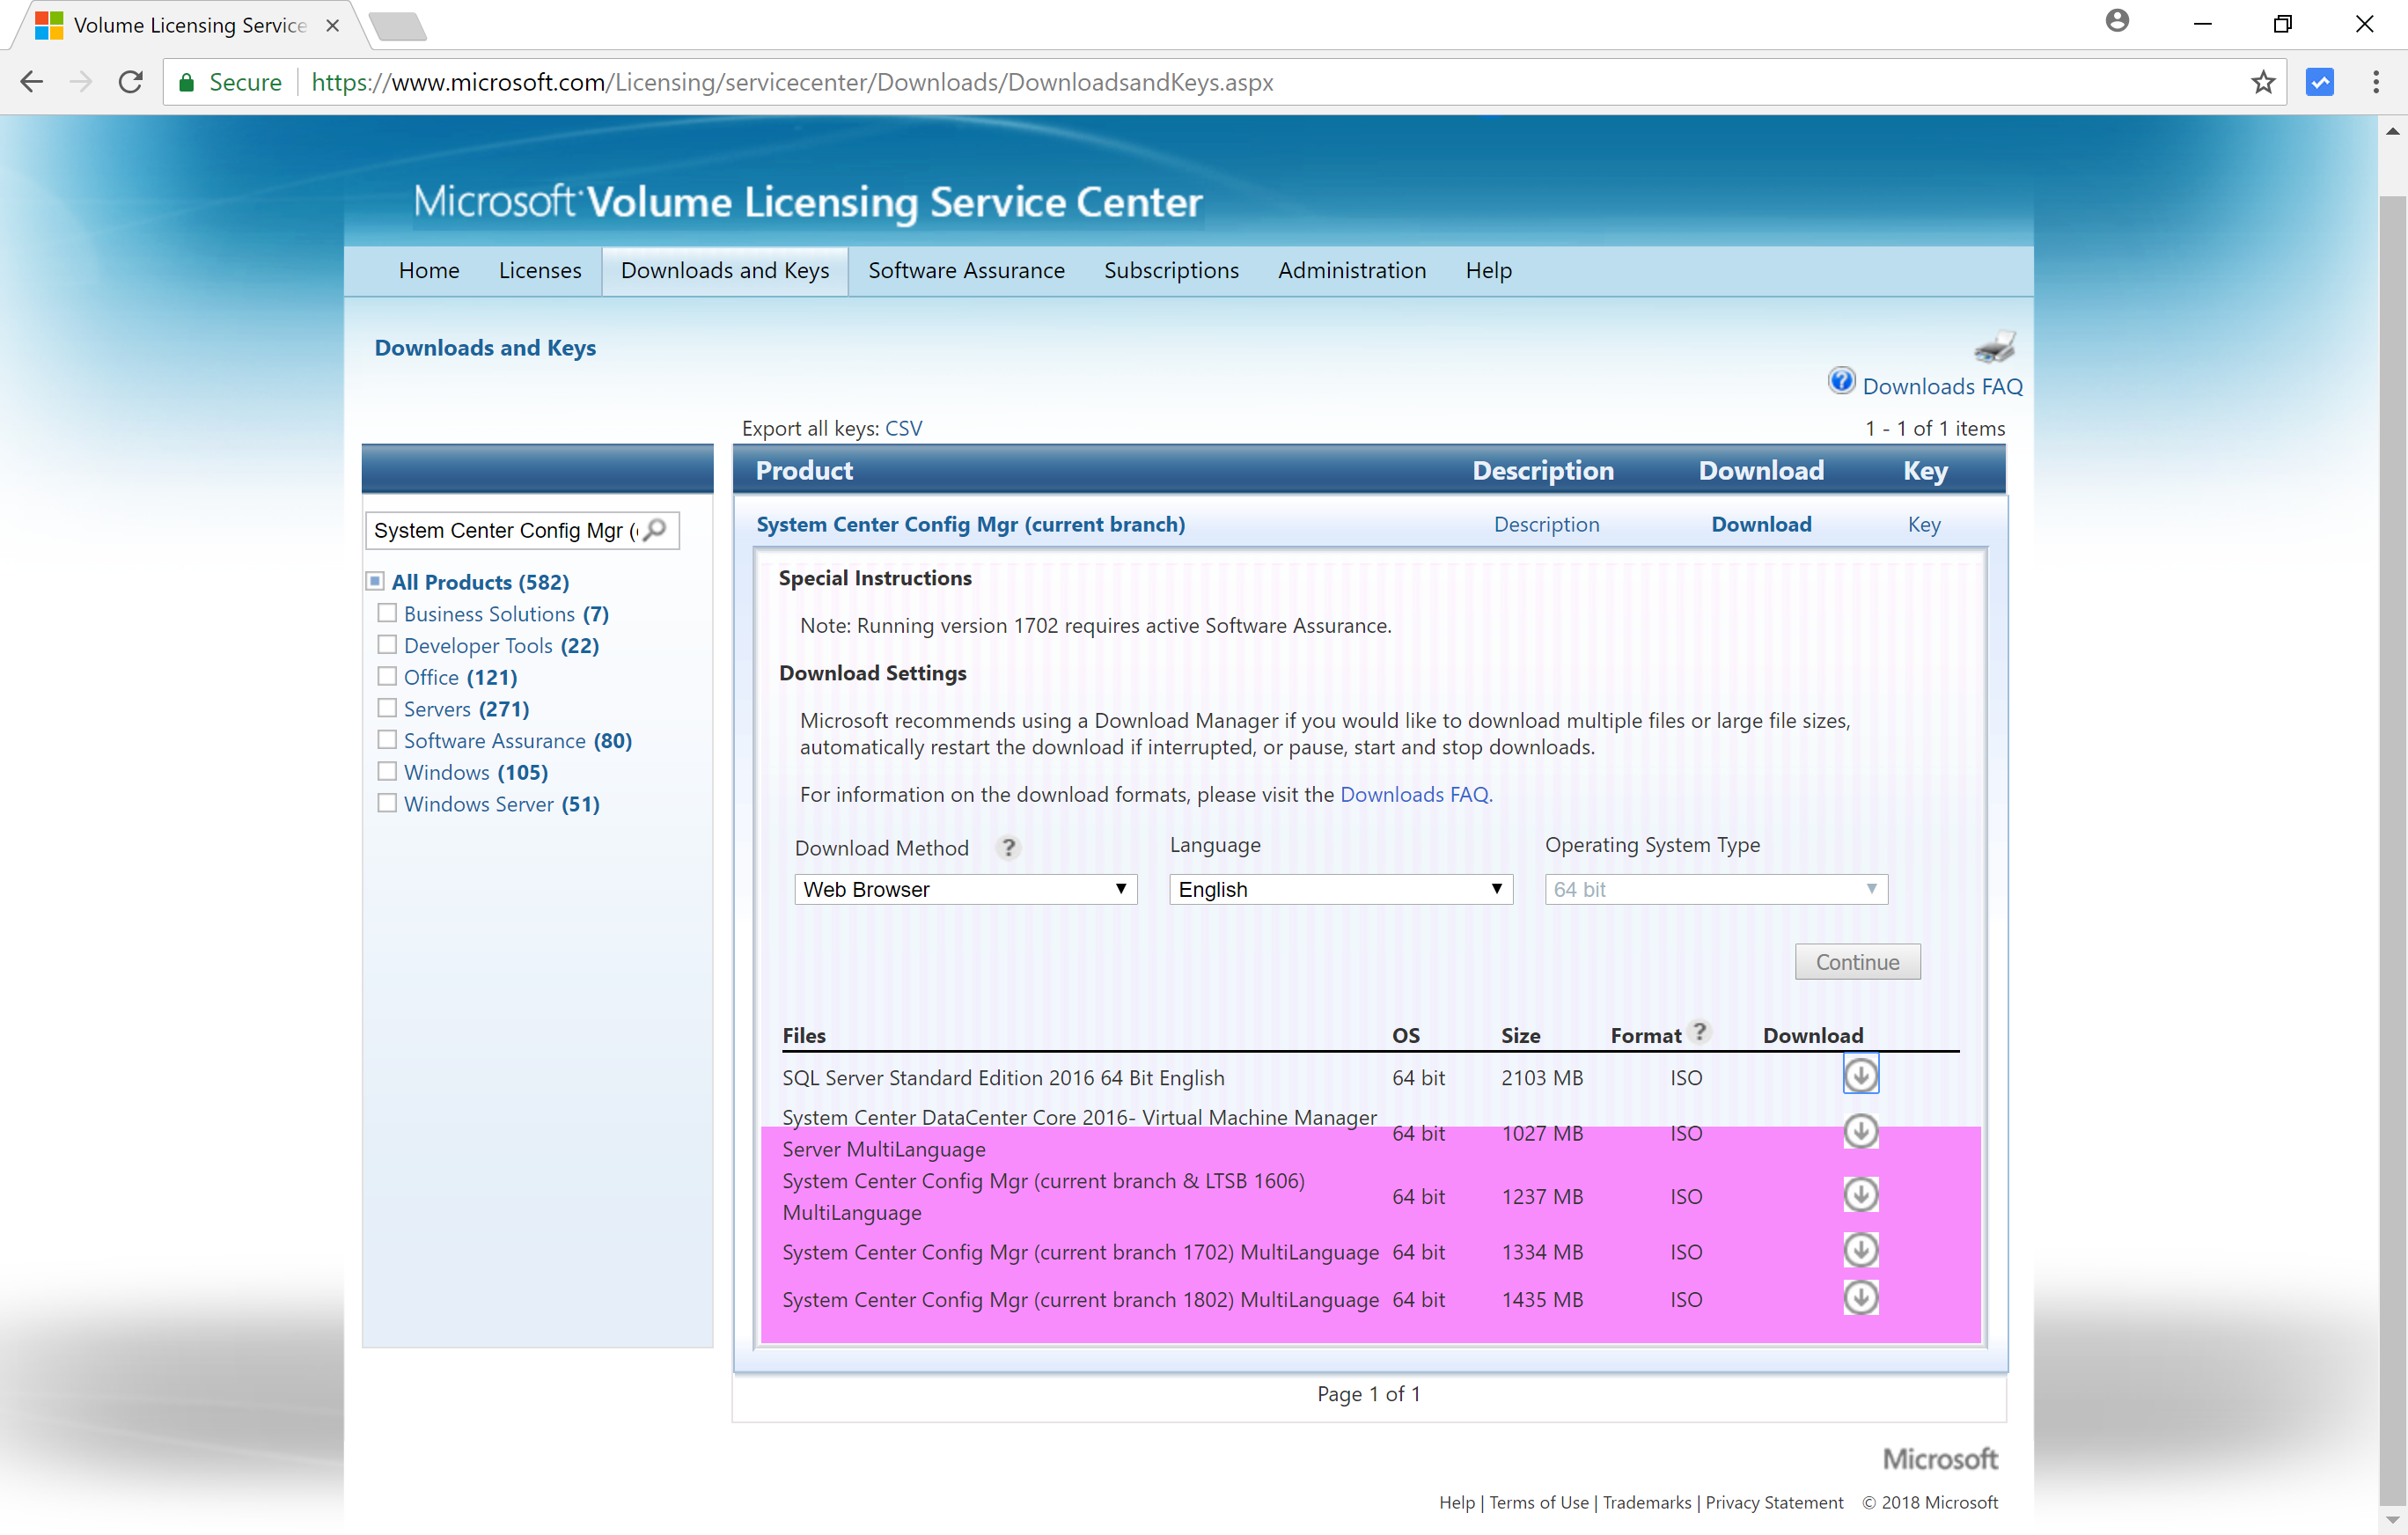Check the Business Solutions filter checkbox
The width and height of the screenshot is (2408, 1535).
click(387, 613)
